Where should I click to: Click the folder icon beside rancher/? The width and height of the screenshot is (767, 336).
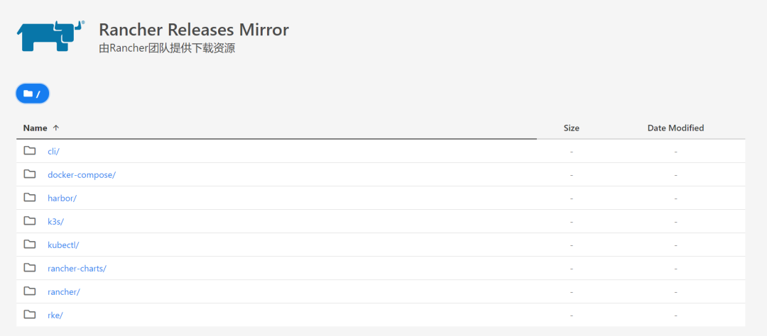pyautogui.click(x=30, y=291)
